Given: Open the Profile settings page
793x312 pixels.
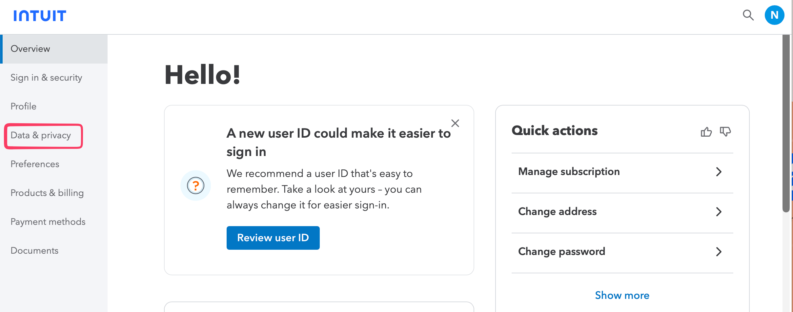Looking at the screenshot, I should click(x=23, y=106).
